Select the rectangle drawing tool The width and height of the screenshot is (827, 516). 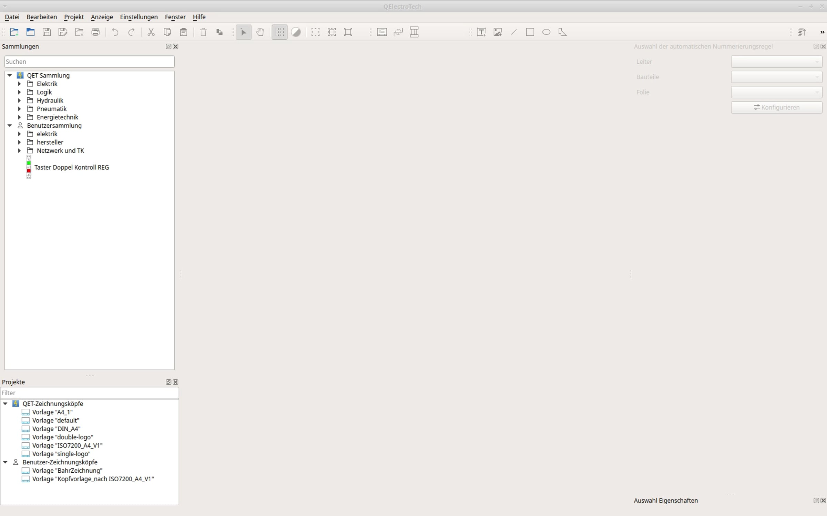click(530, 32)
